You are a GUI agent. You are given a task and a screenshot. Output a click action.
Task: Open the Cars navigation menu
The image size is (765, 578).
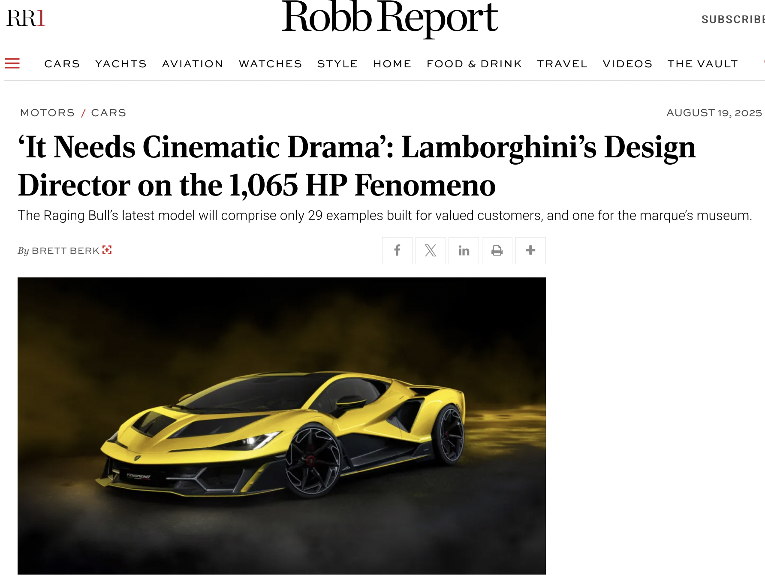(62, 64)
